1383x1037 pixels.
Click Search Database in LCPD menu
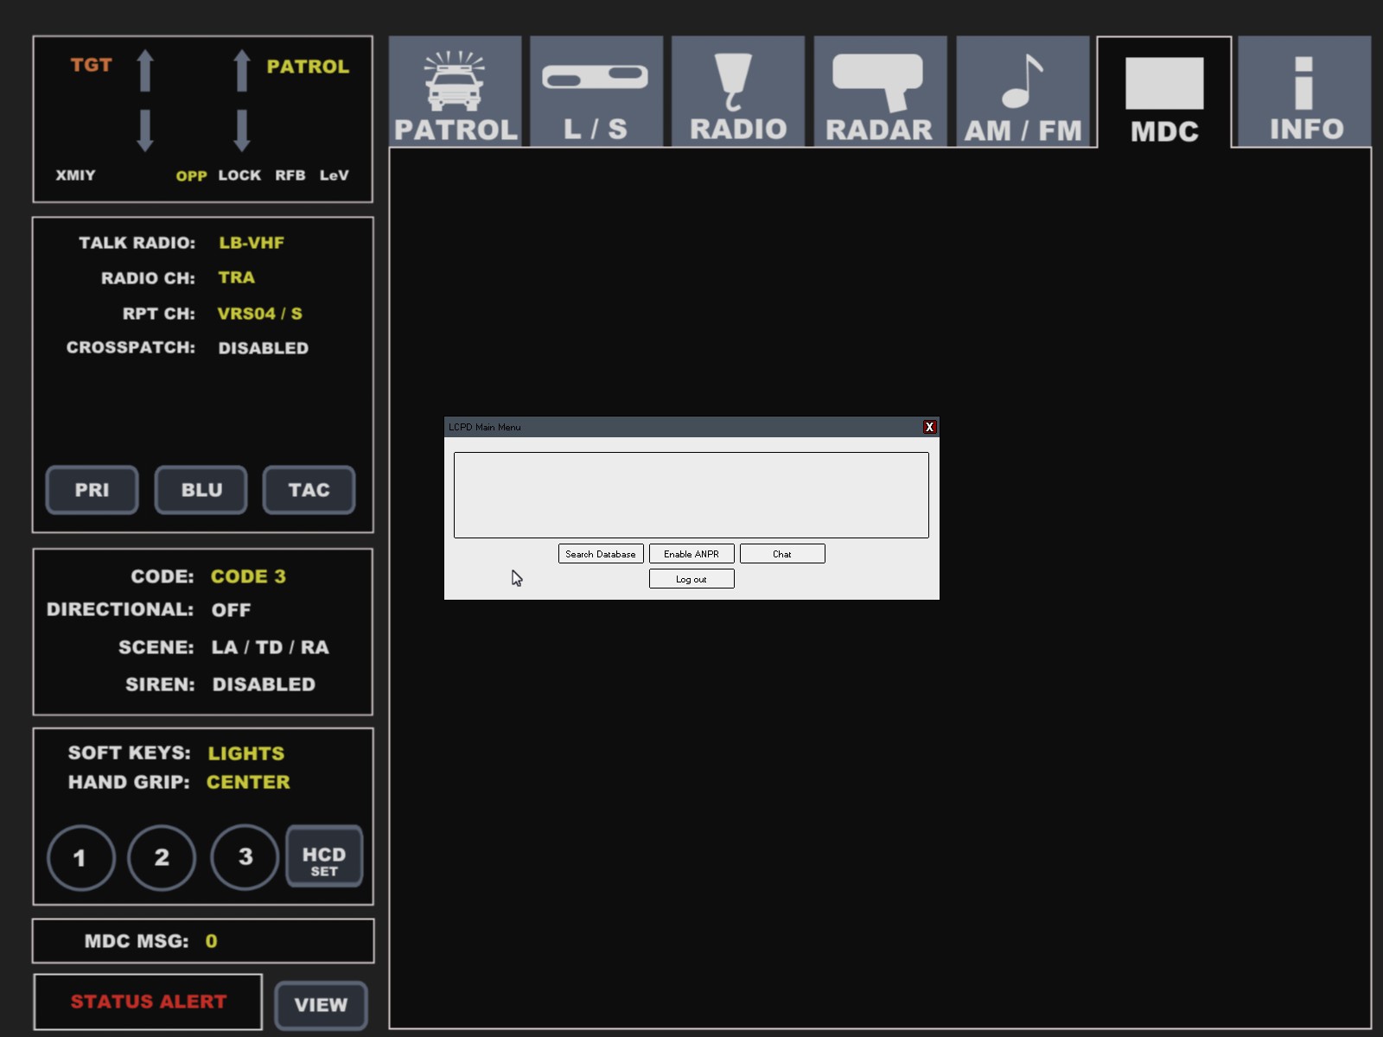point(601,554)
